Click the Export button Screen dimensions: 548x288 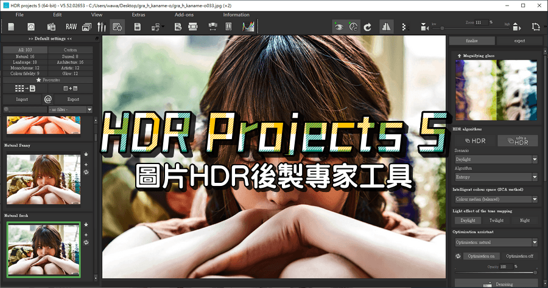click(x=74, y=100)
